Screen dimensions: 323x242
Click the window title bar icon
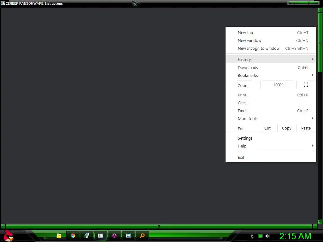point(3,3)
